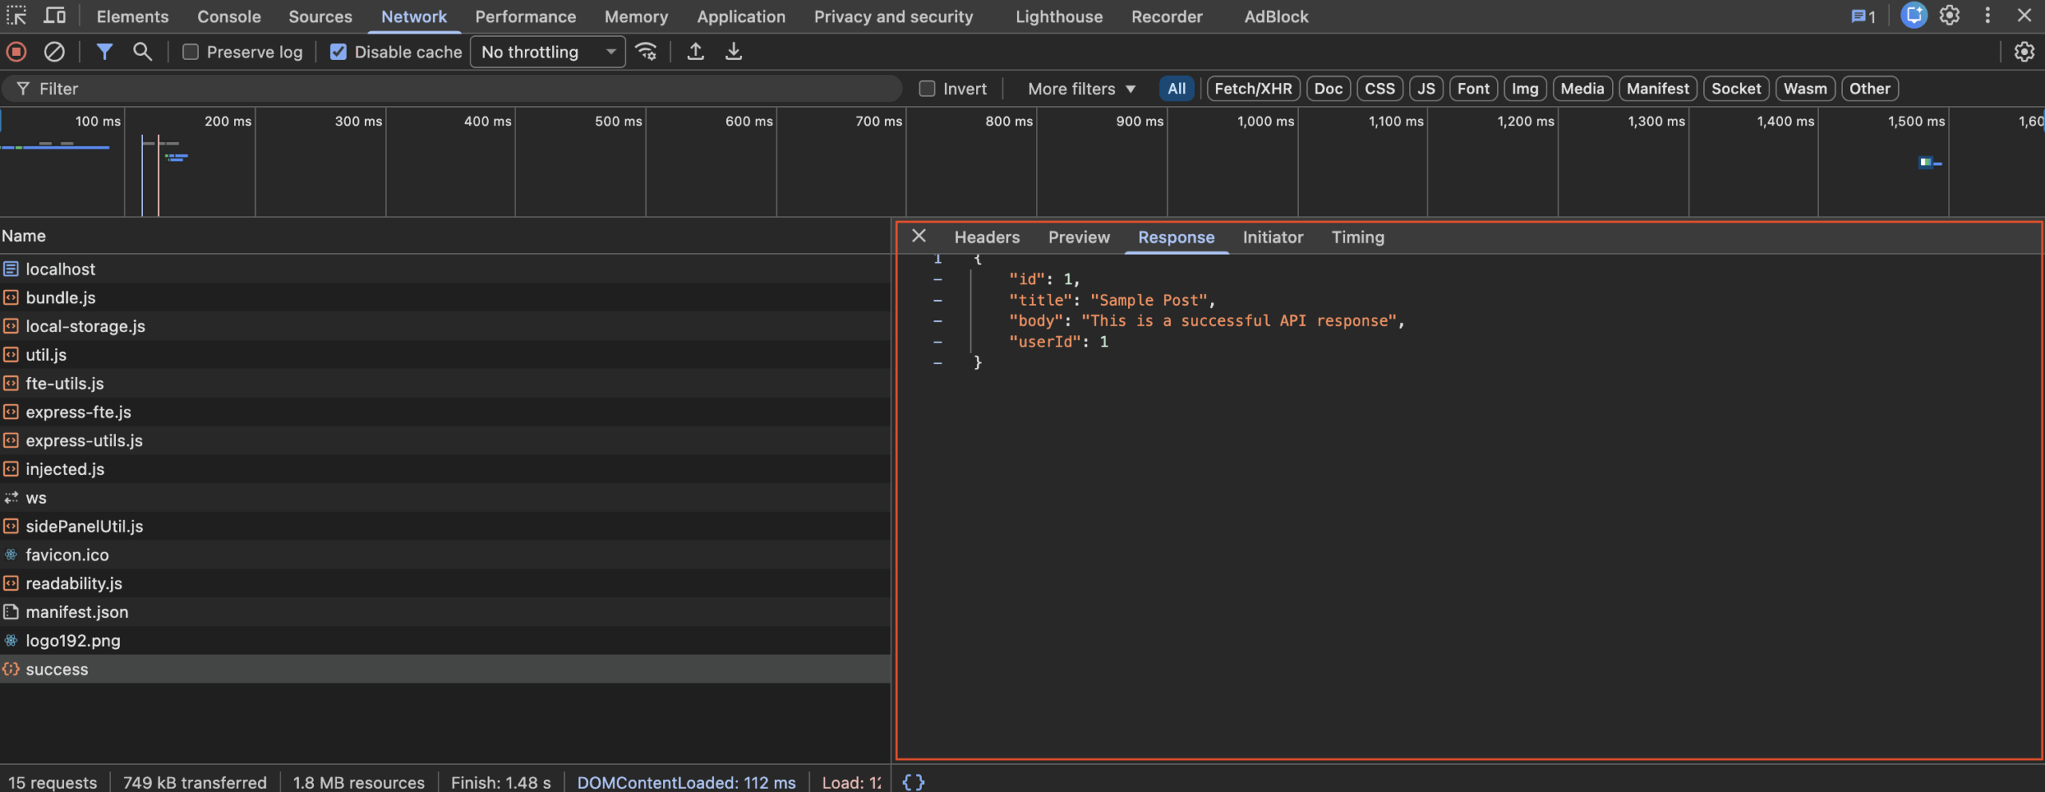Viewport: 2045px width, 792px height.
Task: Open the Headers tab of request
Action: (x=987, y=237)
